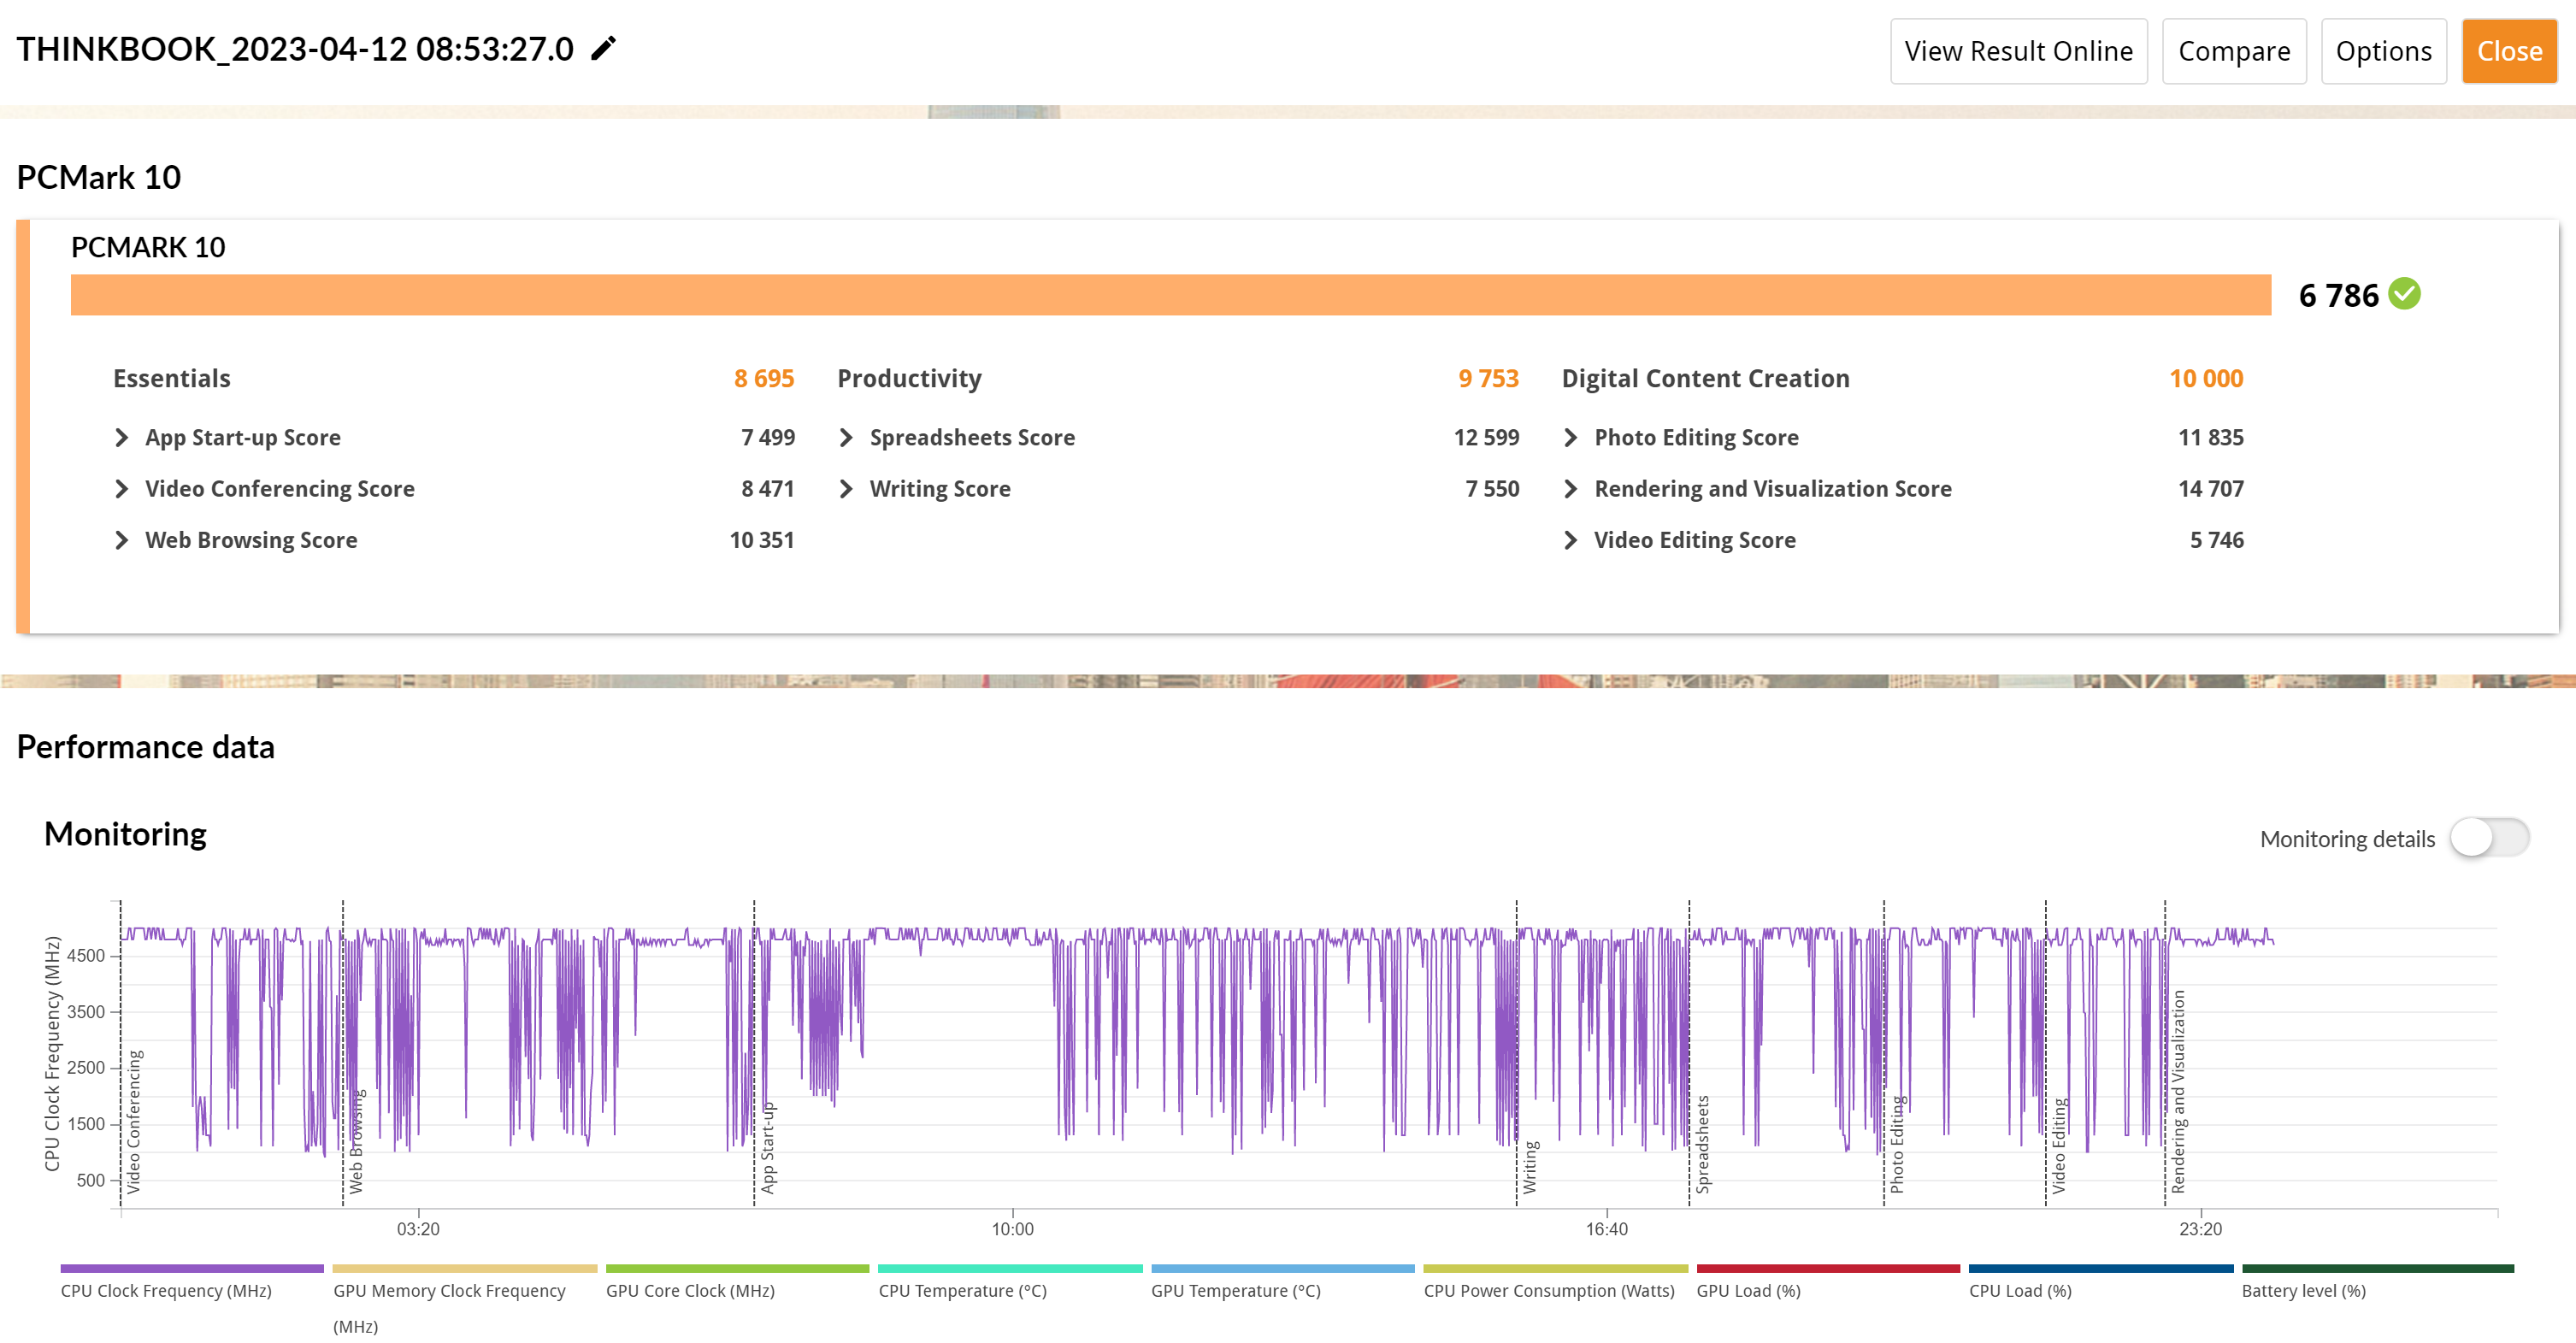
Task: Expand the Web Browsing Score row
Action: pyautogui.click(x=121, y=540)
